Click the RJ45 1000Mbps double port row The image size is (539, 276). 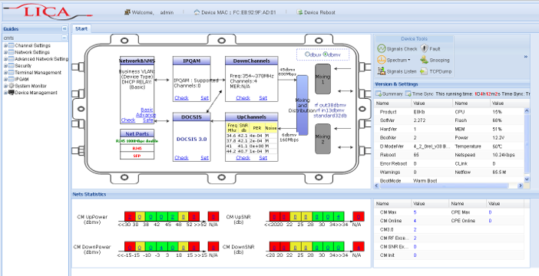(x=137, y=141)
